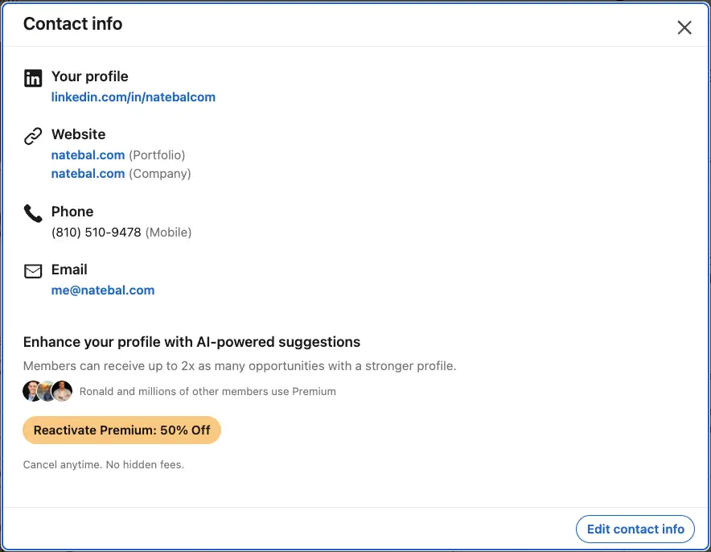711x552 pixels.
Task: Click the (810) 510-9478 phone number
Action: click(x=97, y=233)
